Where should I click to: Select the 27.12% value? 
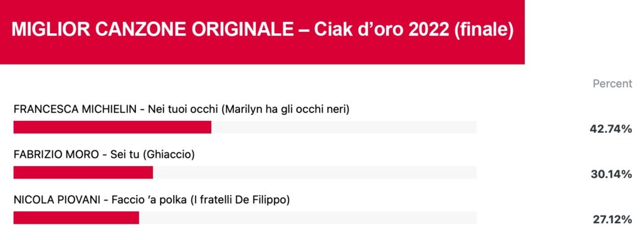(x=613, y=221)
